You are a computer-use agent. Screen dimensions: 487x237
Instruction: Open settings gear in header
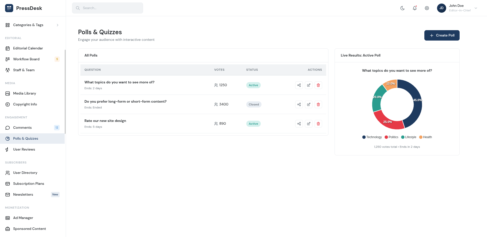coord(427,8)
